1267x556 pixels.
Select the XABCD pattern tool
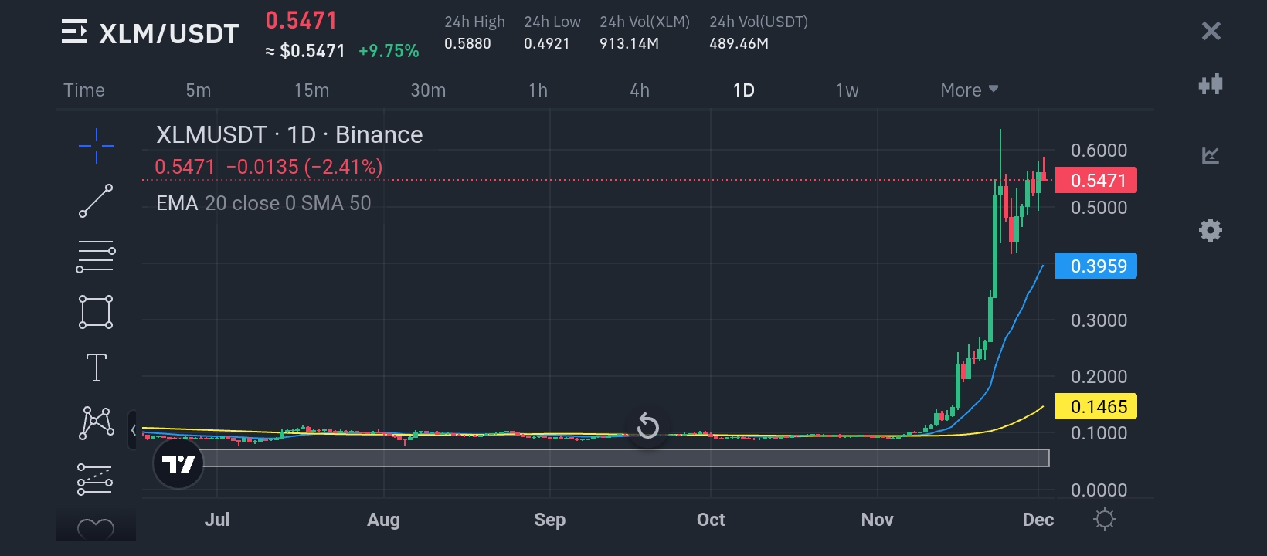coord(97,423)
